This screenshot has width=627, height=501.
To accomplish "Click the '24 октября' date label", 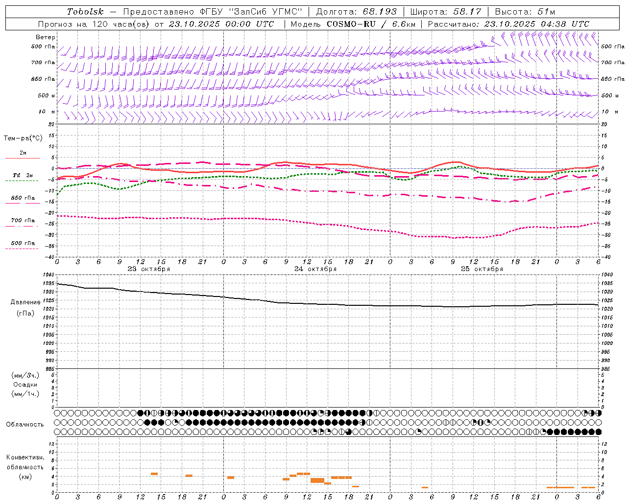I will pos(315,269).
